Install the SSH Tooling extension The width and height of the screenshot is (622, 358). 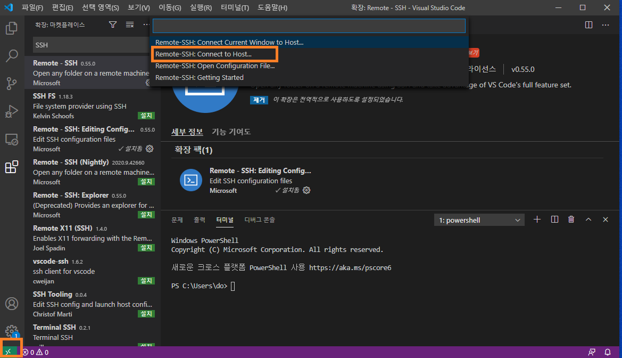tap(146, 313)
